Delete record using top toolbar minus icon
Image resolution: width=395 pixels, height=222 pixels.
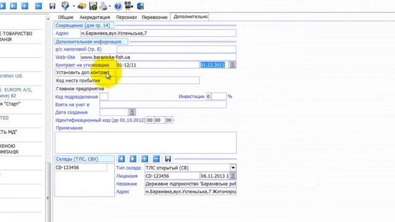coord(38,6)
